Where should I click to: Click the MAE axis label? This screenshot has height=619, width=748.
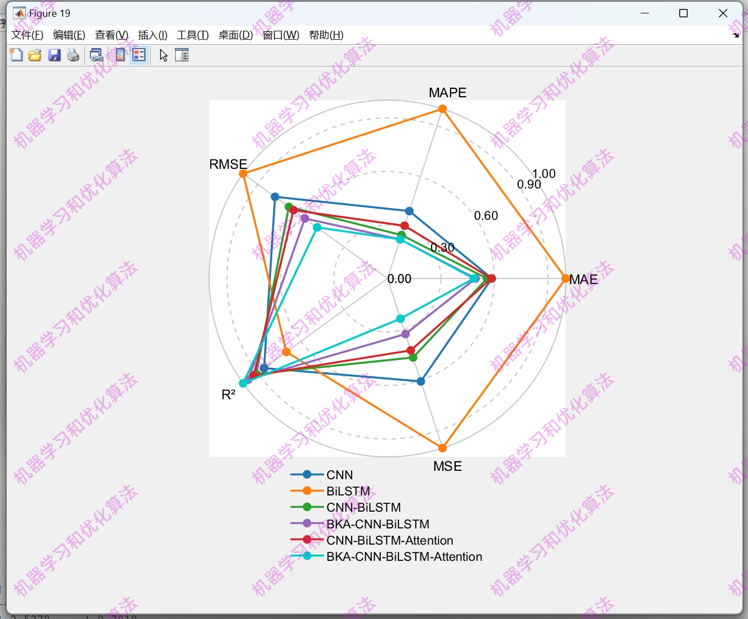coord(584,280)
